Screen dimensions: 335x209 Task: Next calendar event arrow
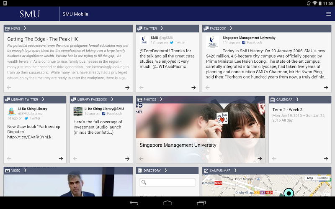pos(326,158)
